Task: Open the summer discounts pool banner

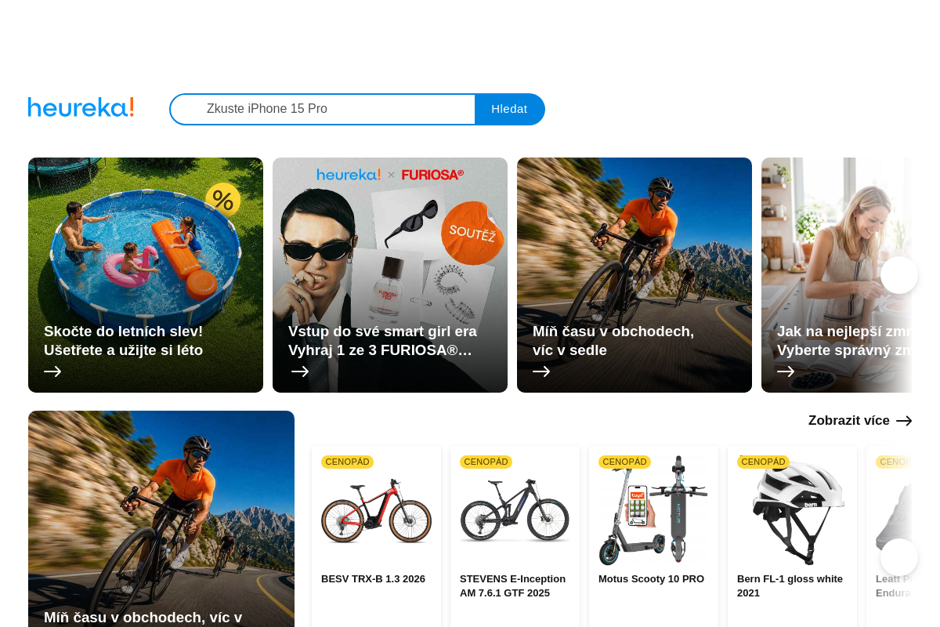Action: [x=146, y=275]
